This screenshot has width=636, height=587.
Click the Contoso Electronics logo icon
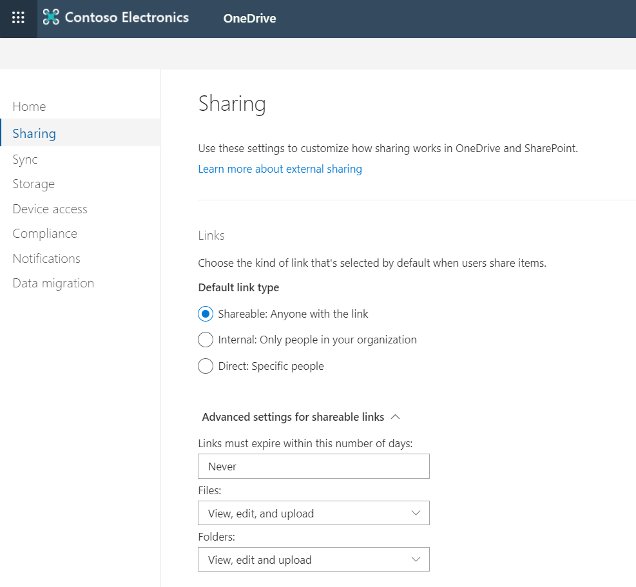click(51, 18)
